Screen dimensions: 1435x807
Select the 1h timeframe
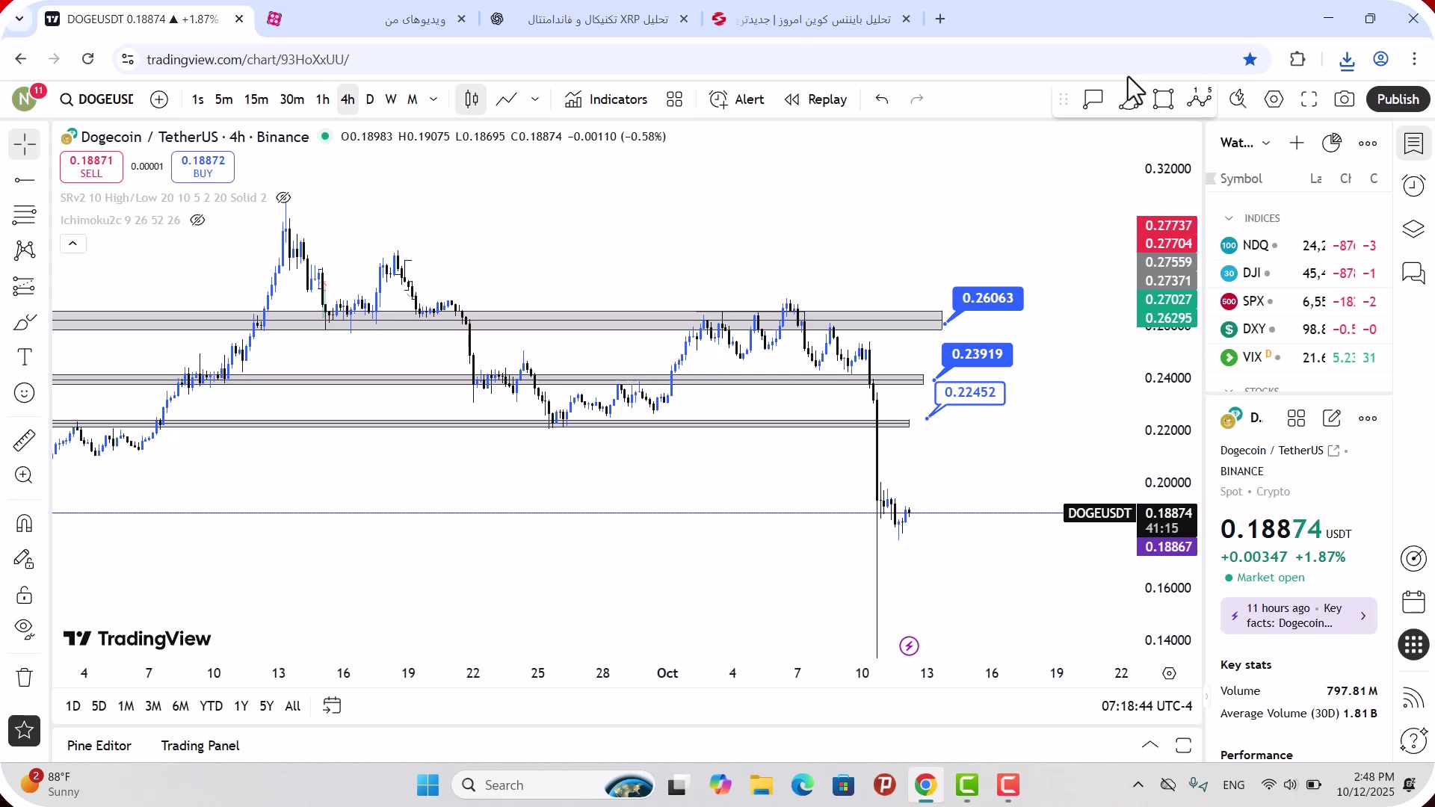(x=322, y=99)
